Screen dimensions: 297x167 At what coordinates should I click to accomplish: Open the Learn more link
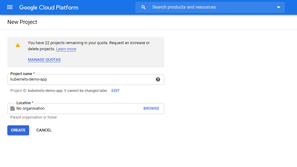[x=66, y=49]
